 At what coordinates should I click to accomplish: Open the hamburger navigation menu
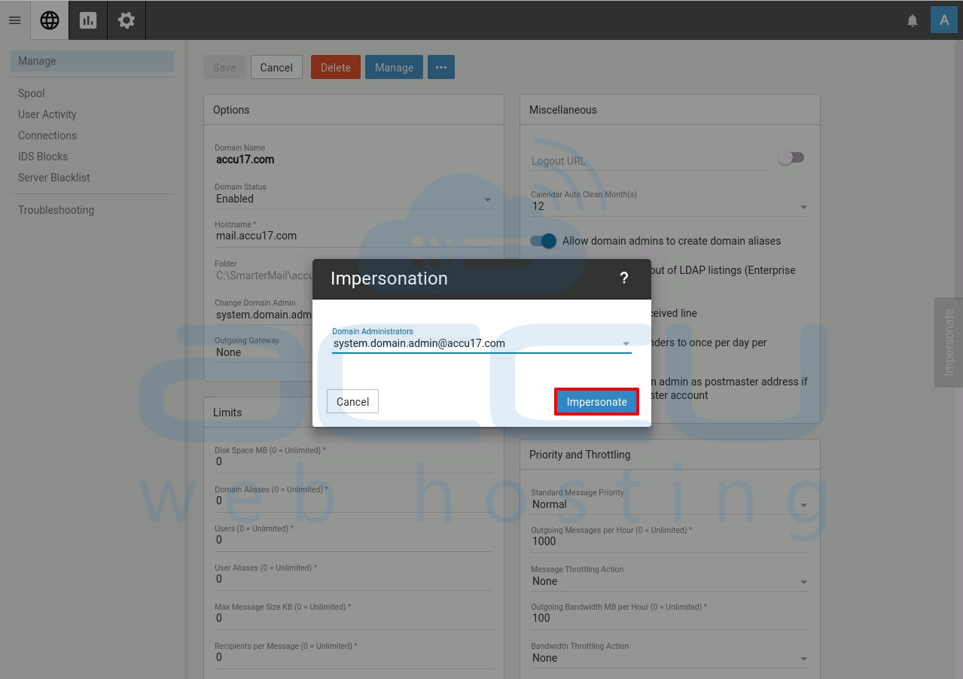click(x=14, y=20)
